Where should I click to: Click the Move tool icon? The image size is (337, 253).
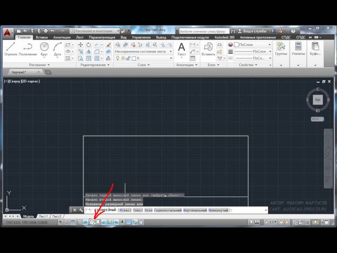click(81, 45)
